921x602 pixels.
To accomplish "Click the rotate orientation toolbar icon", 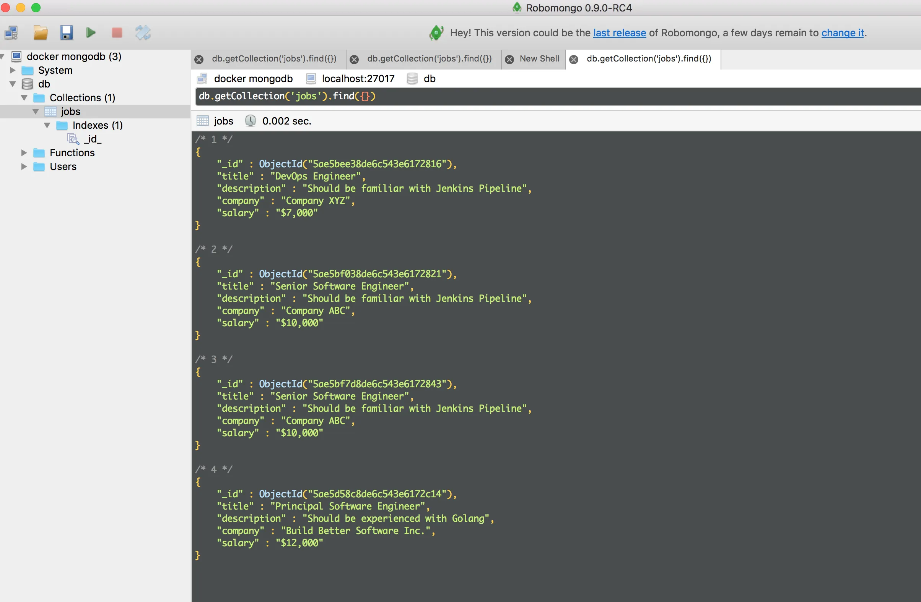I will point(143,33).
